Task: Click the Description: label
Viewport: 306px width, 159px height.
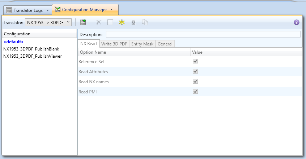Action: [91, 35]
